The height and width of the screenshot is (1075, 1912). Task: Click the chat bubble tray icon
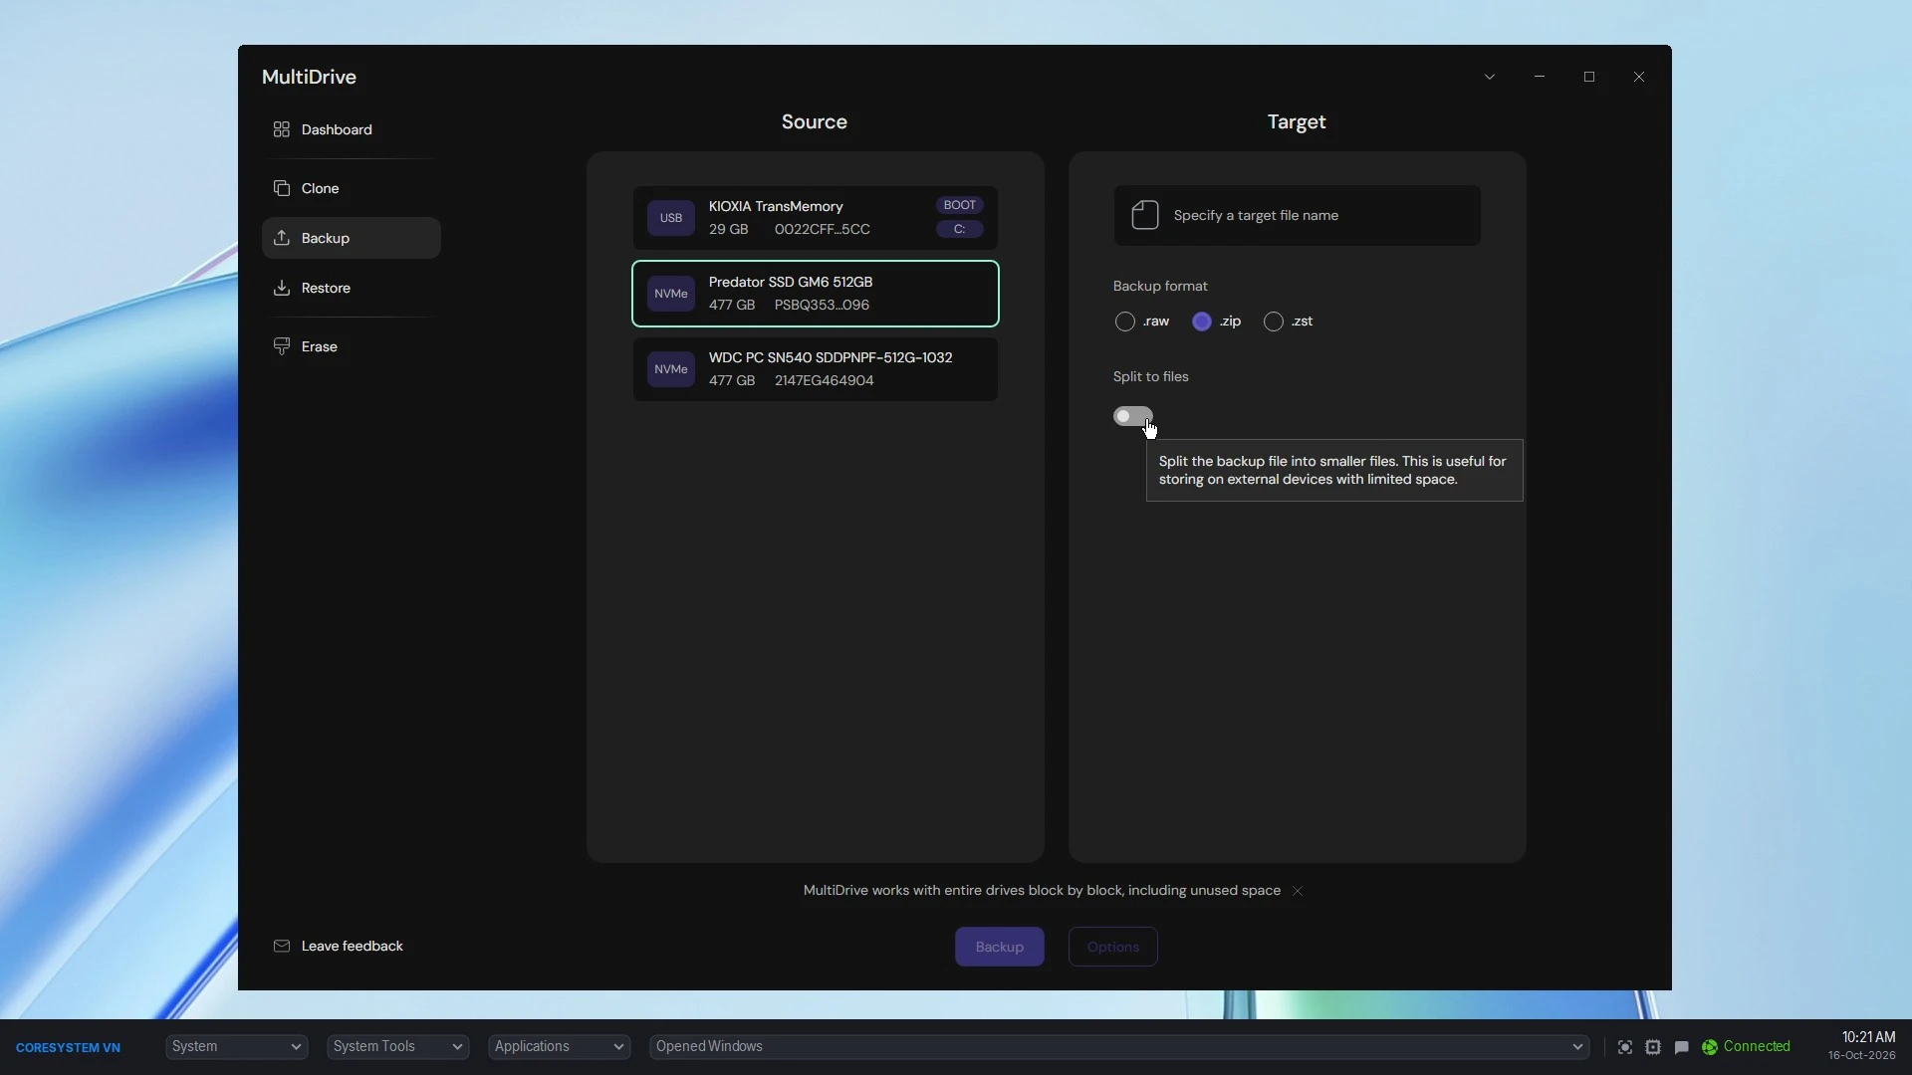pos(1681,1047)
